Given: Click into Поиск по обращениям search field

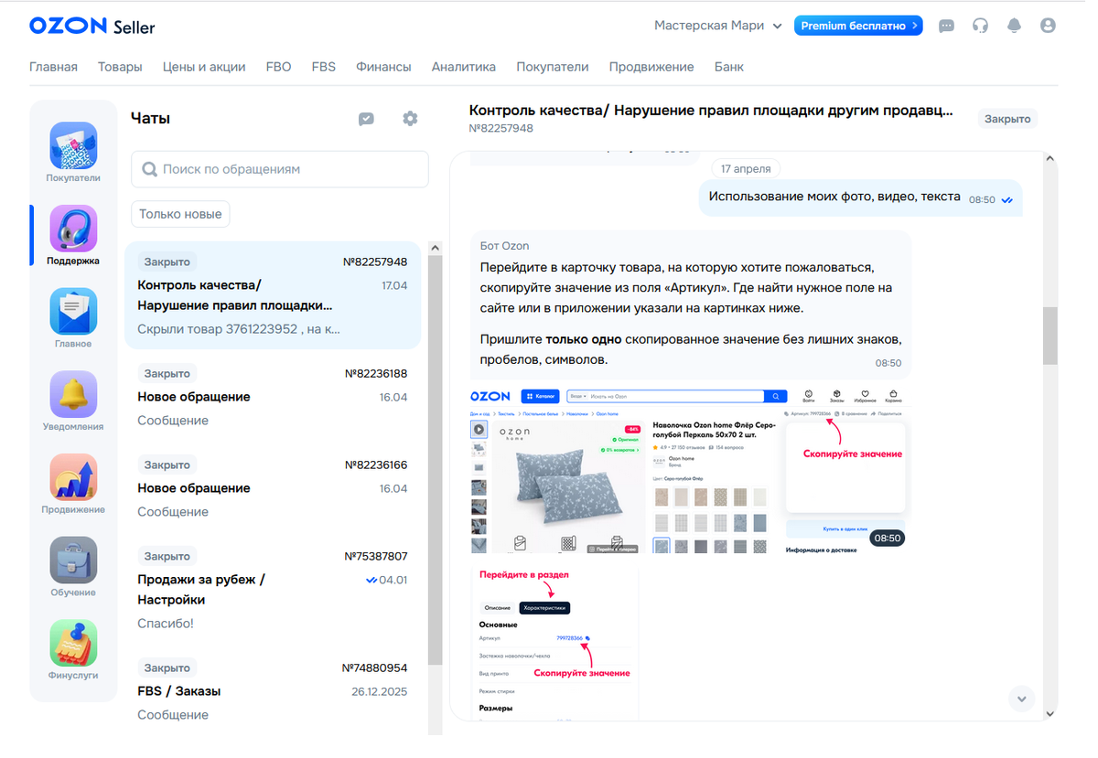Looking at the screenshot, I should pos(280,169).
